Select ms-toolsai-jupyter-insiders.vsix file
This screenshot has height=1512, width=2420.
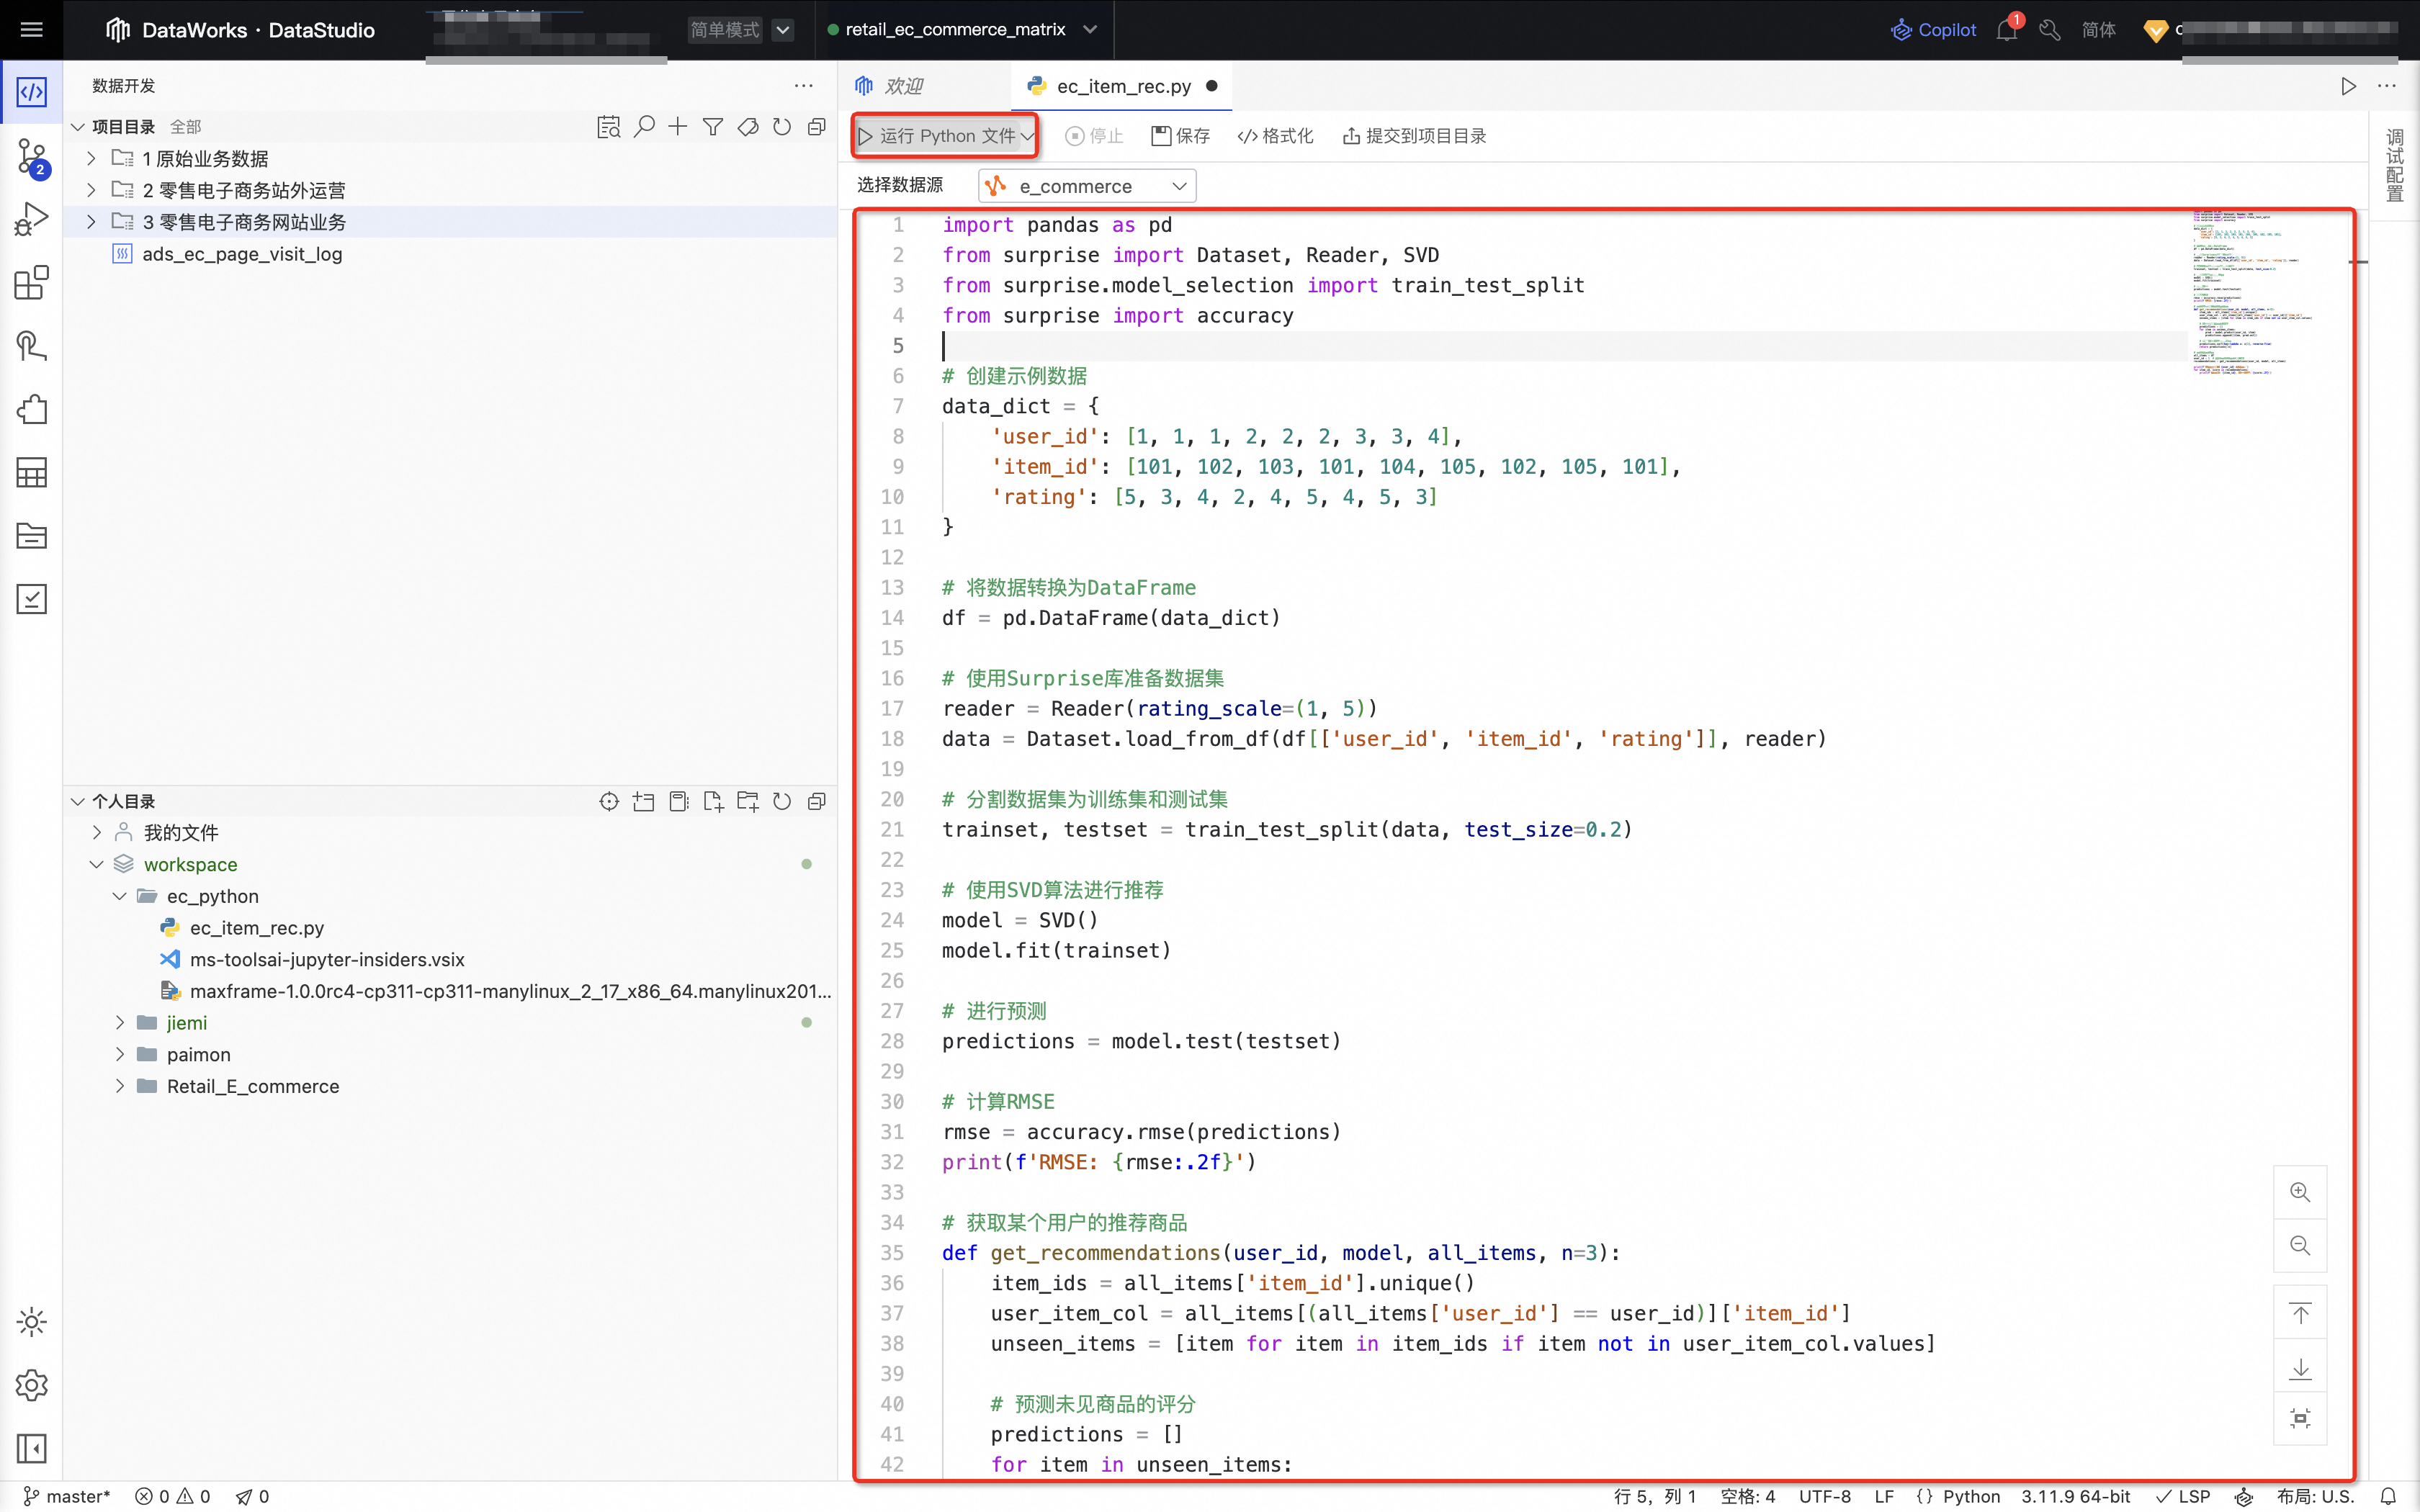[x=327, y=959]
